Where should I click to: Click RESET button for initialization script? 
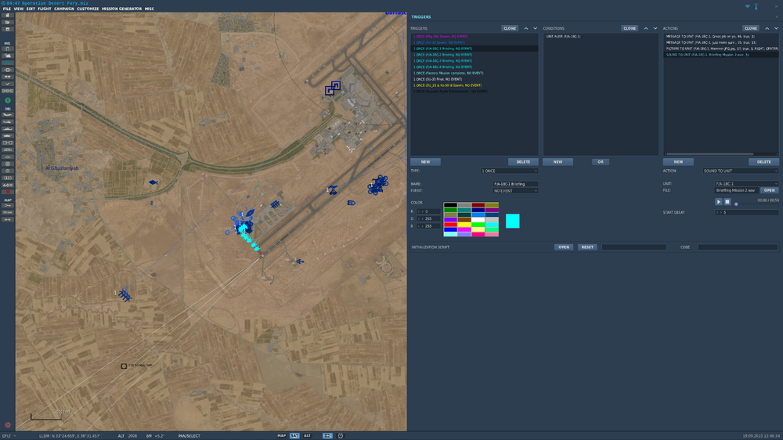587,247
